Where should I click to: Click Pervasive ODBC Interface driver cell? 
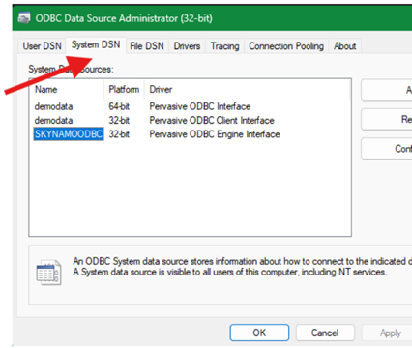pyautogui.click(x=200, y=106)
